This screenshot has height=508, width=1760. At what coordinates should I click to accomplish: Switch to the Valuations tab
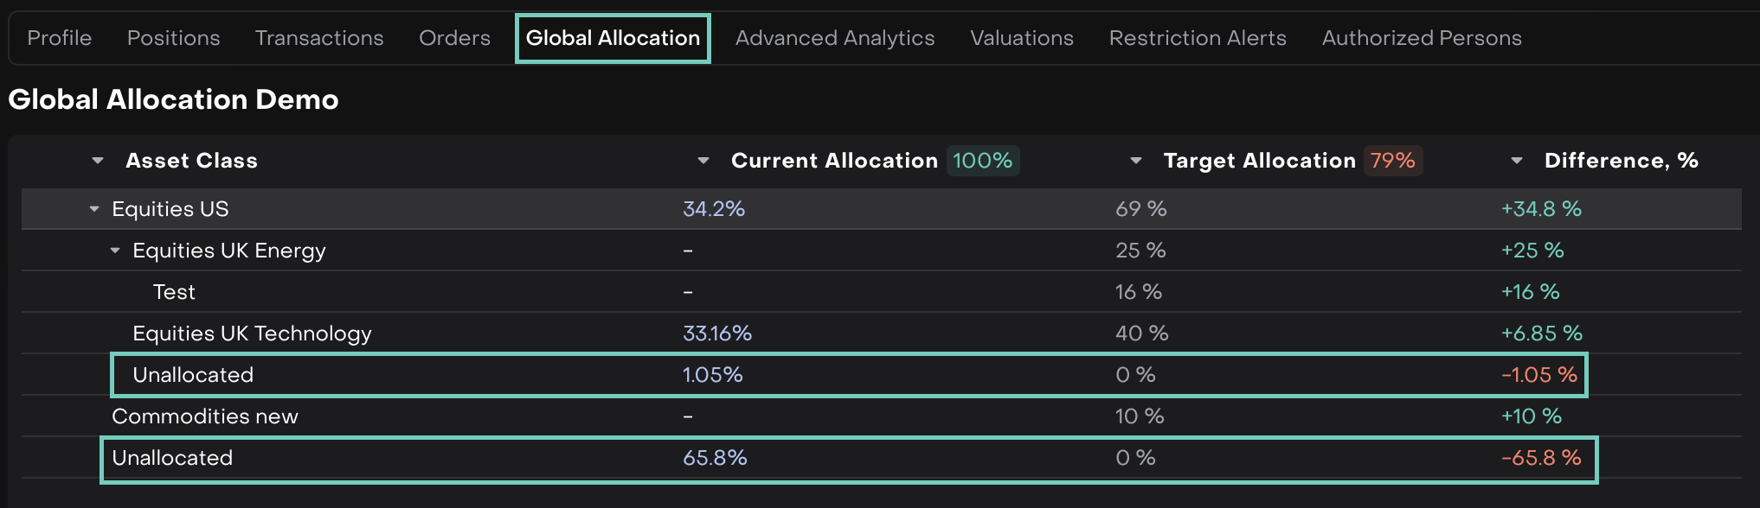[1022, 38]
